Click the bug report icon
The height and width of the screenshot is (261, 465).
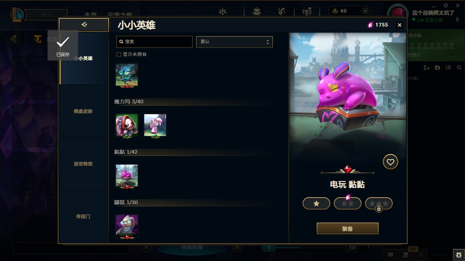(x=458, y=255)
